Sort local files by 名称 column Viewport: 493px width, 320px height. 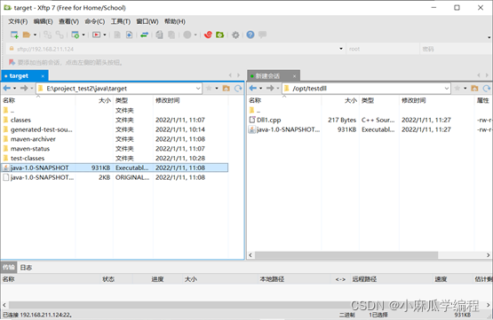(x=37, y=100)
